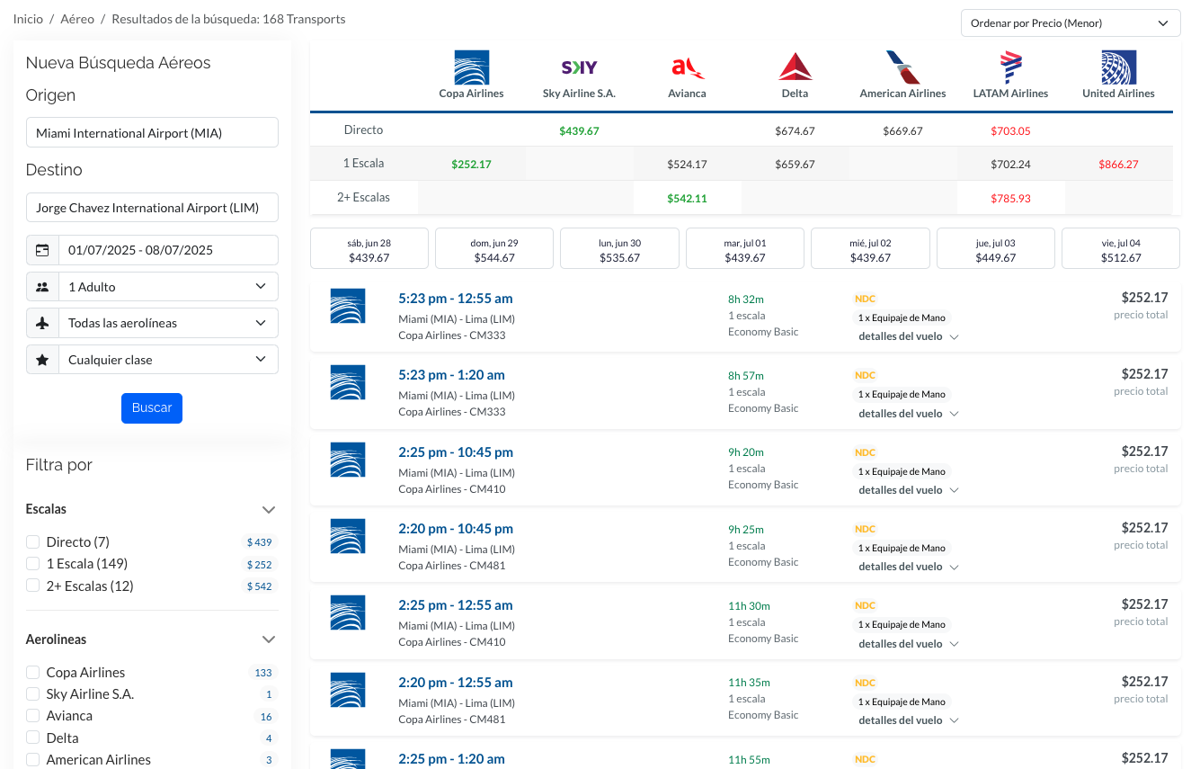Select the vie, jul 04 date tab
The image size is (1191, 769).
(x=1121, y=249)
